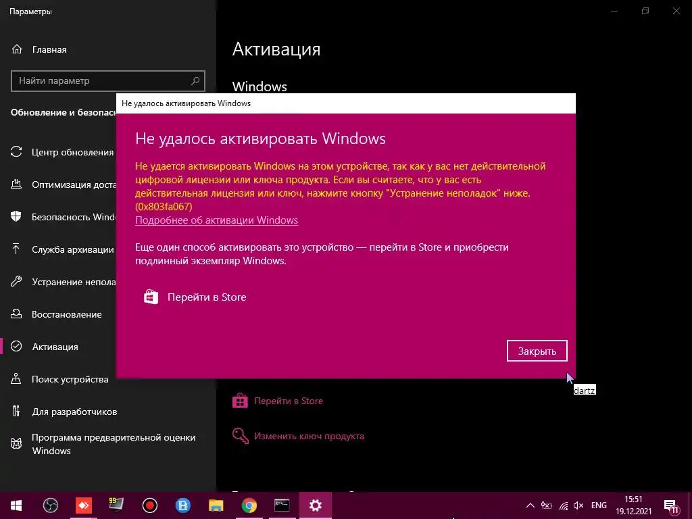This screenshot has width=692, height=519.
Task: Open AnyDesk red icon in taskbar
Action: pos(83,505)
